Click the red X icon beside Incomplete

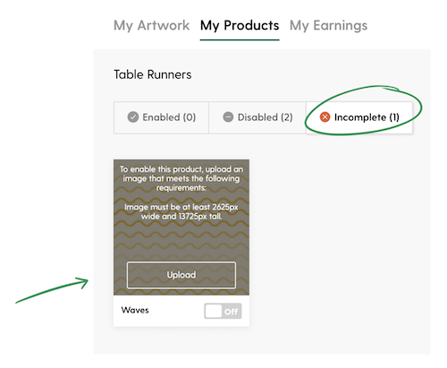point(325,117)
